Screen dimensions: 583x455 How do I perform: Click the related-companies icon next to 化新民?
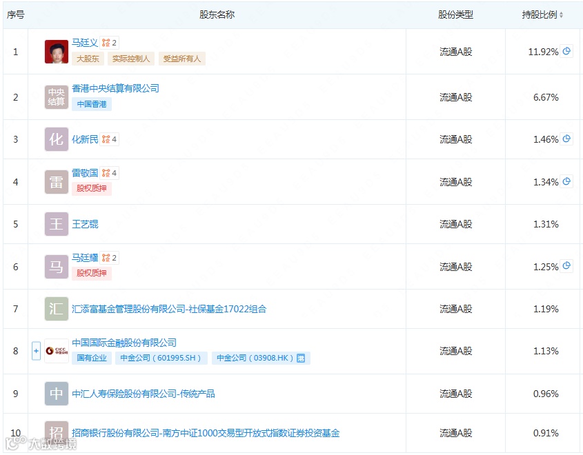coord(109,139)
